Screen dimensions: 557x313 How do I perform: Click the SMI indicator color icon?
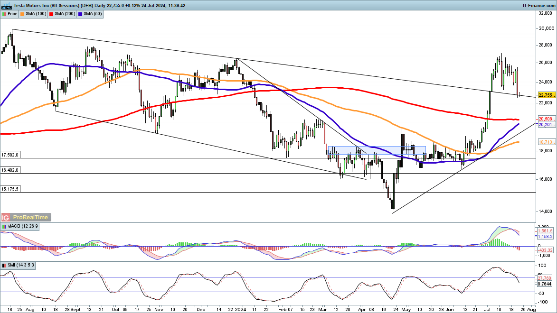coord(4,264)
